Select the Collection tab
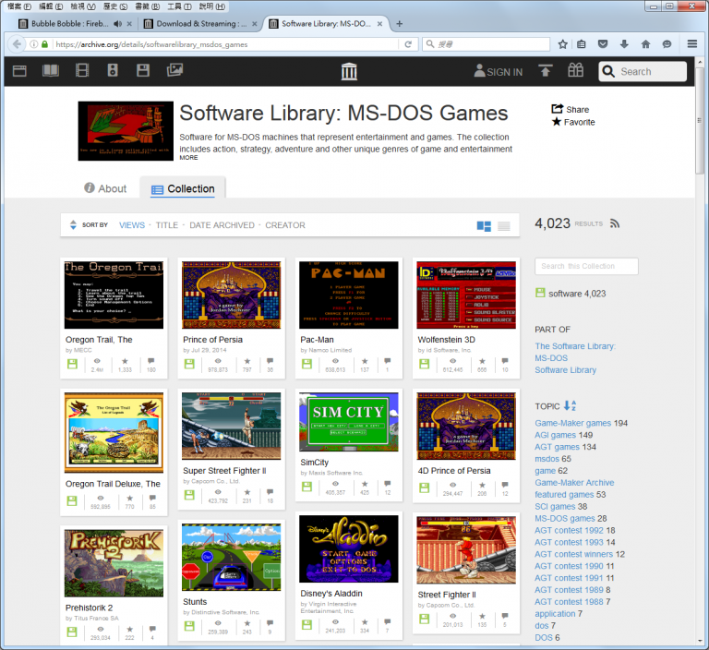 (183, 188)
